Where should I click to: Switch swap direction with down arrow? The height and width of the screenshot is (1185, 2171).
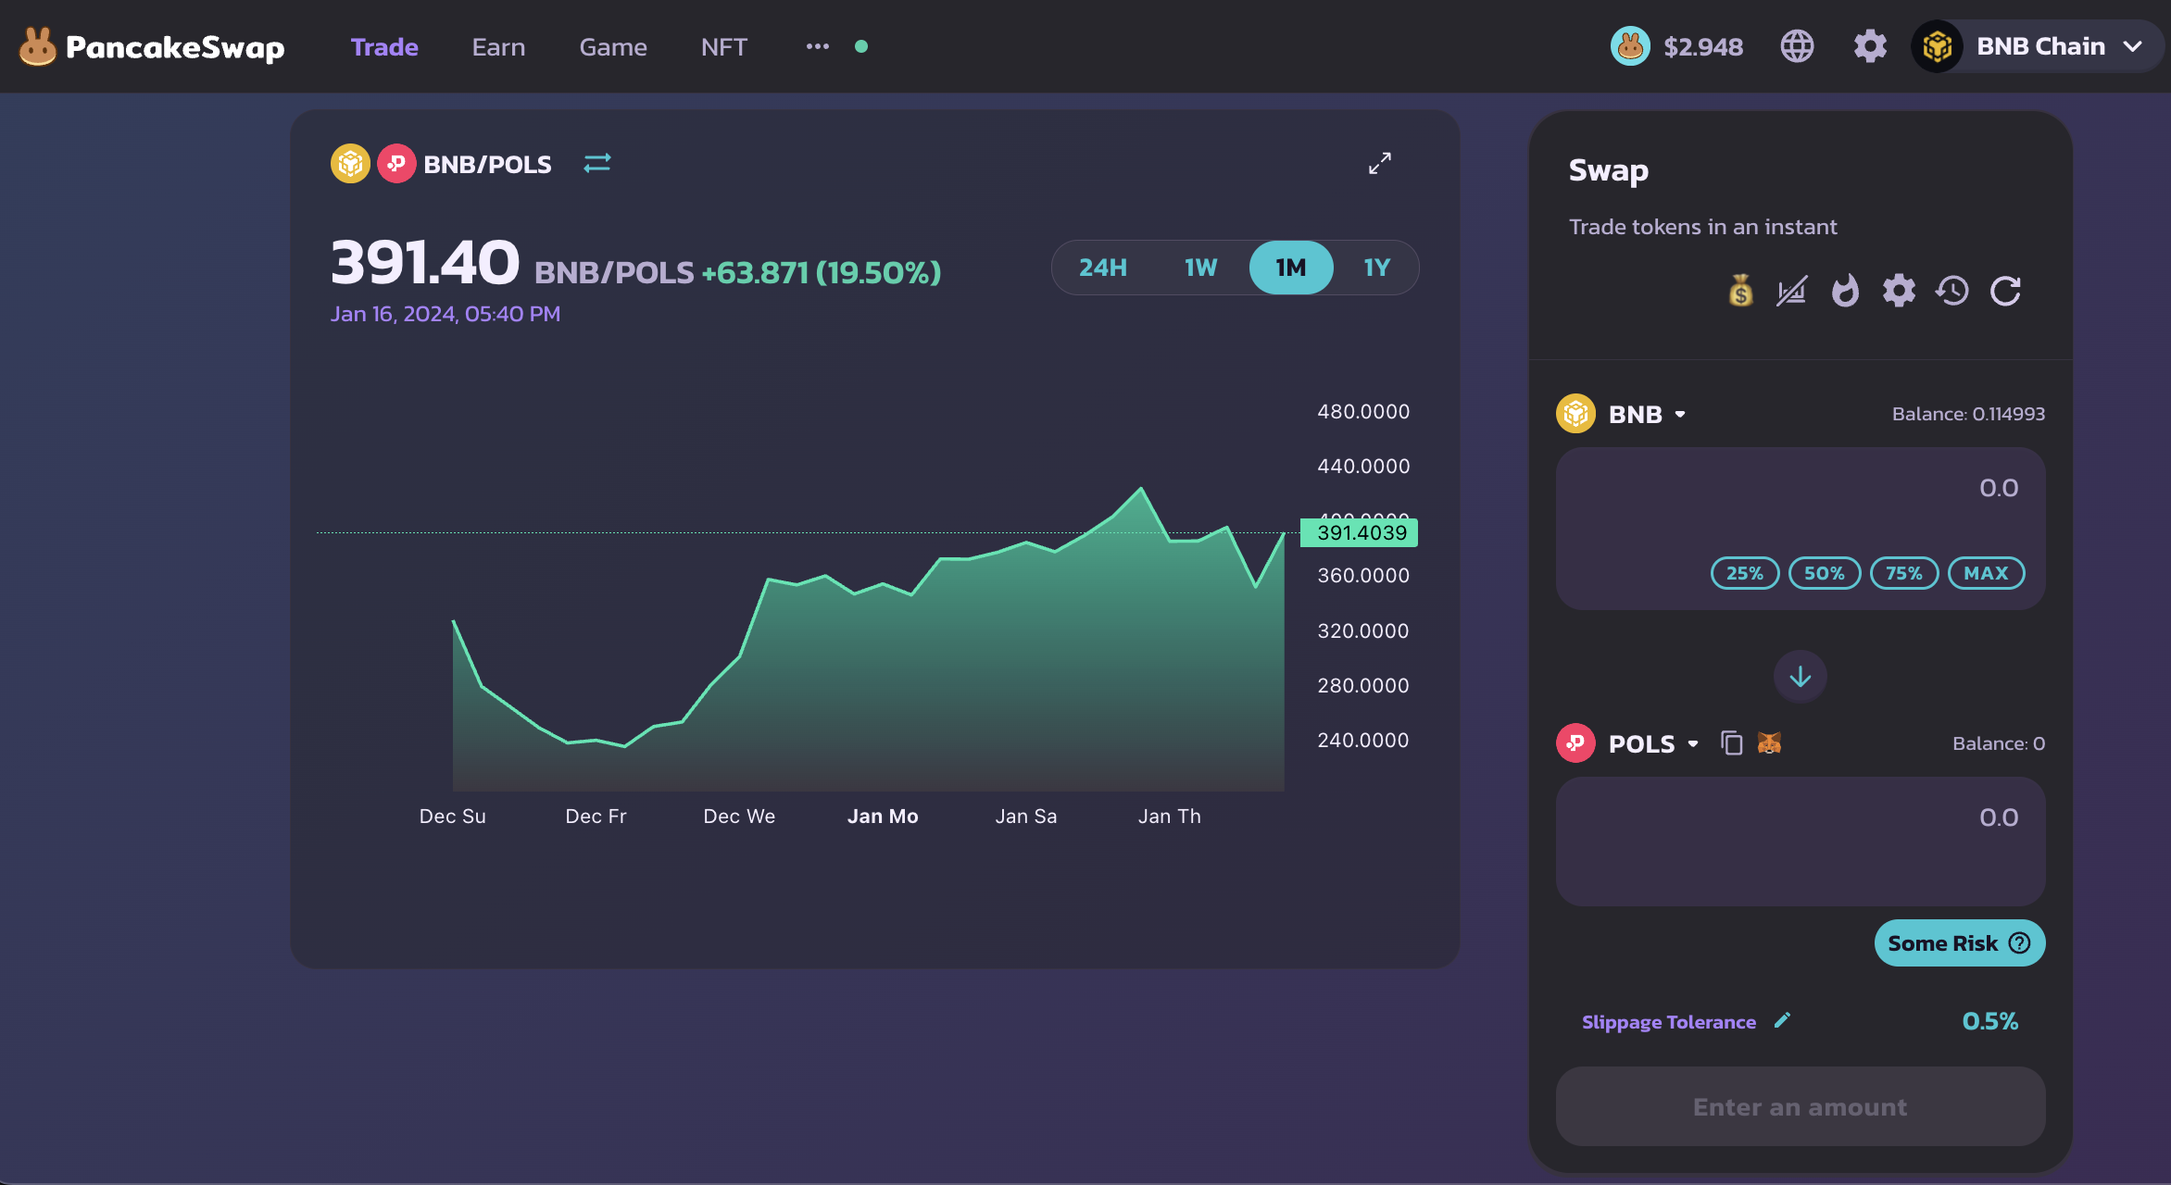click(x=1800, y=677)
